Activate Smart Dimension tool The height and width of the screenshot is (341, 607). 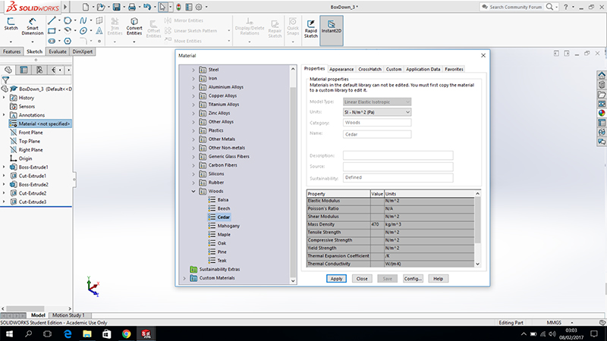33,27
